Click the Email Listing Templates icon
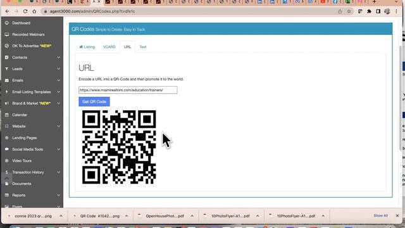 pyautogui.click(x=7, y=92)
